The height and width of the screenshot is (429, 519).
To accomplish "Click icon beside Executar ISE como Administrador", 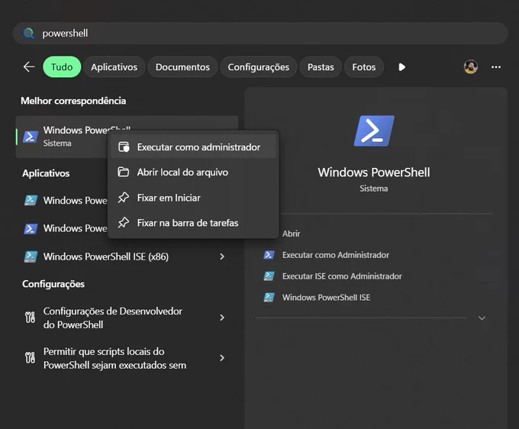I will pyautogui.click(x=269, y=276).
